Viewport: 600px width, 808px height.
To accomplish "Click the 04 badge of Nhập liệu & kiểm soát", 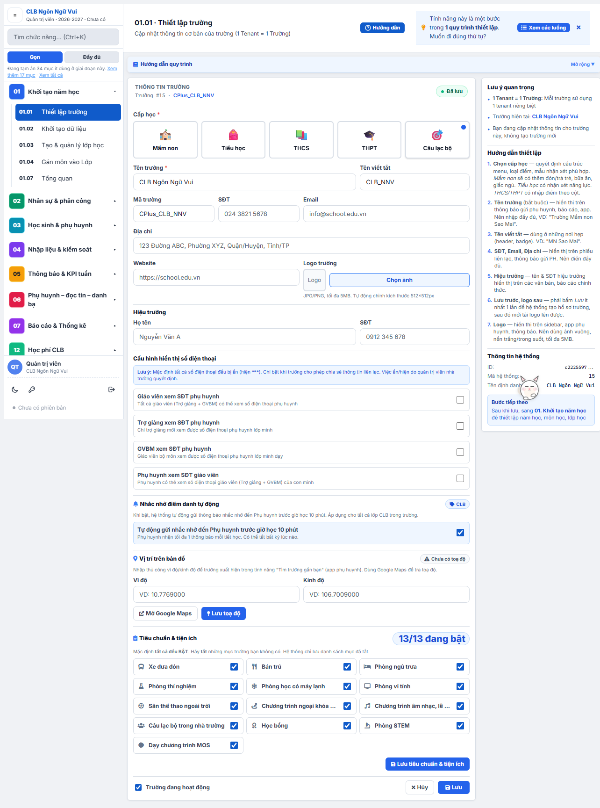I will tap(17, 249).
